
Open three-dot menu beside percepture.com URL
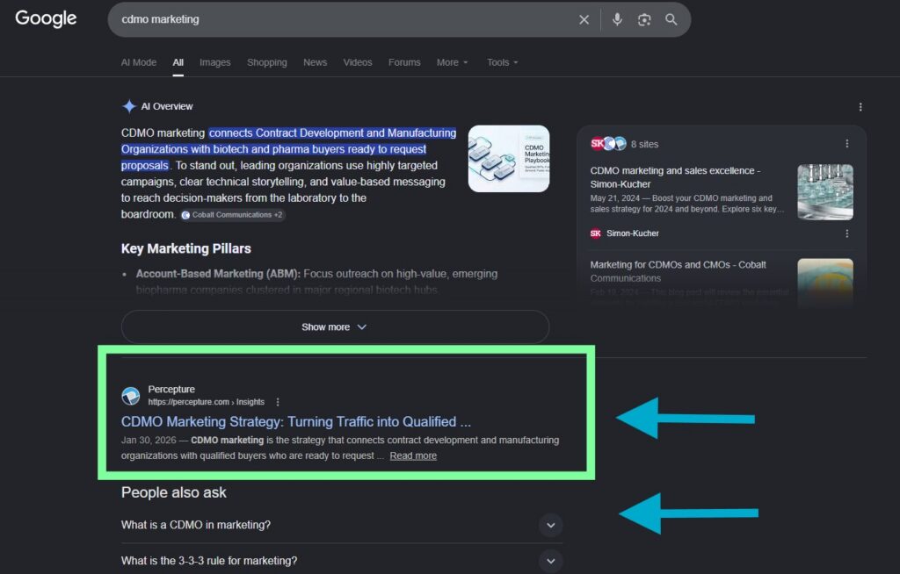click(x=278, y=402)
